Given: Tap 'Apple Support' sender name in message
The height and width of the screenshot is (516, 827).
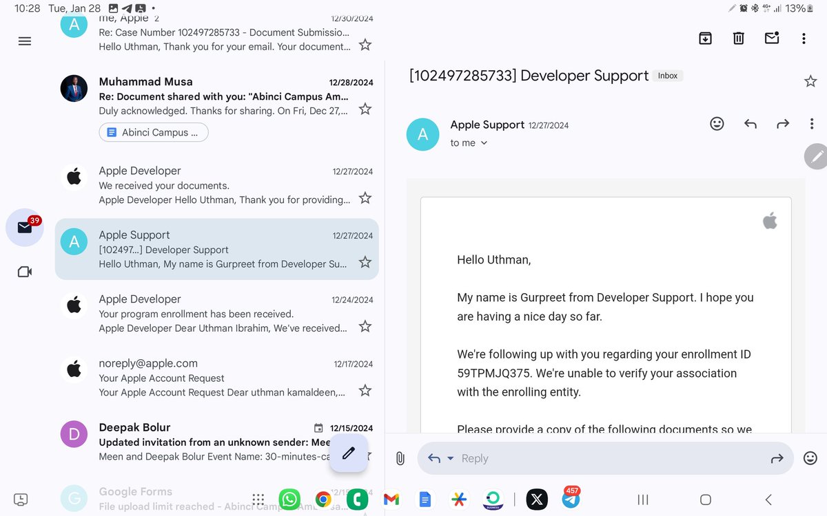Looking at the screenshot, I should (487, 125).
